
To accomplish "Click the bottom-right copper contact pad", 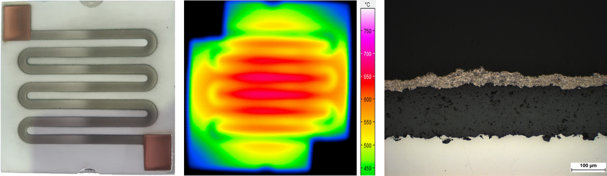I will (x=158, y=152).
